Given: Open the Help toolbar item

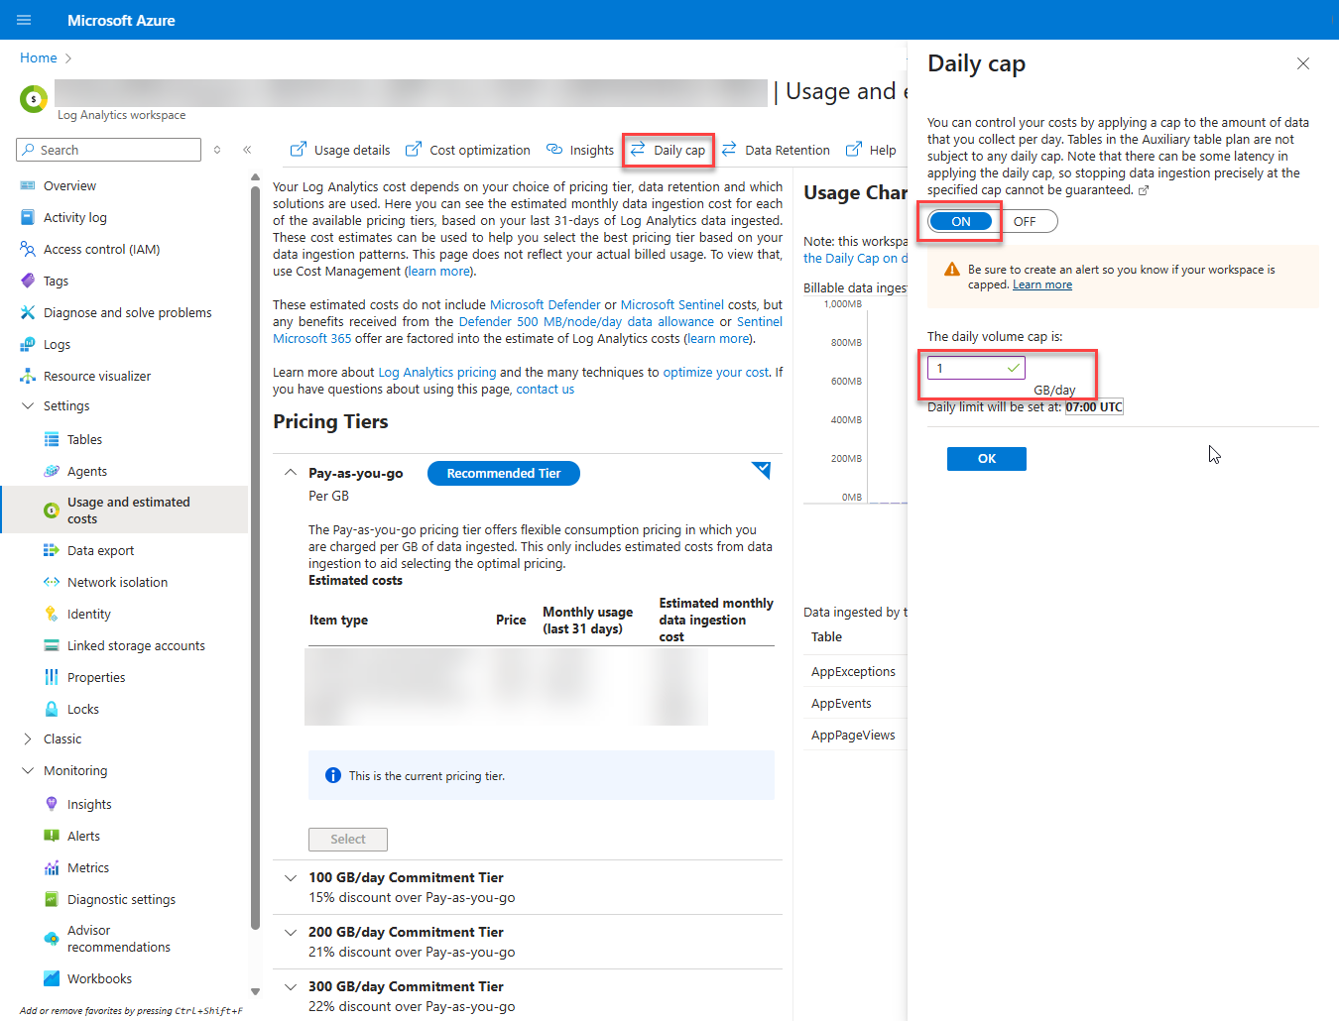Looking at the screenshot, I should [871, 150].
